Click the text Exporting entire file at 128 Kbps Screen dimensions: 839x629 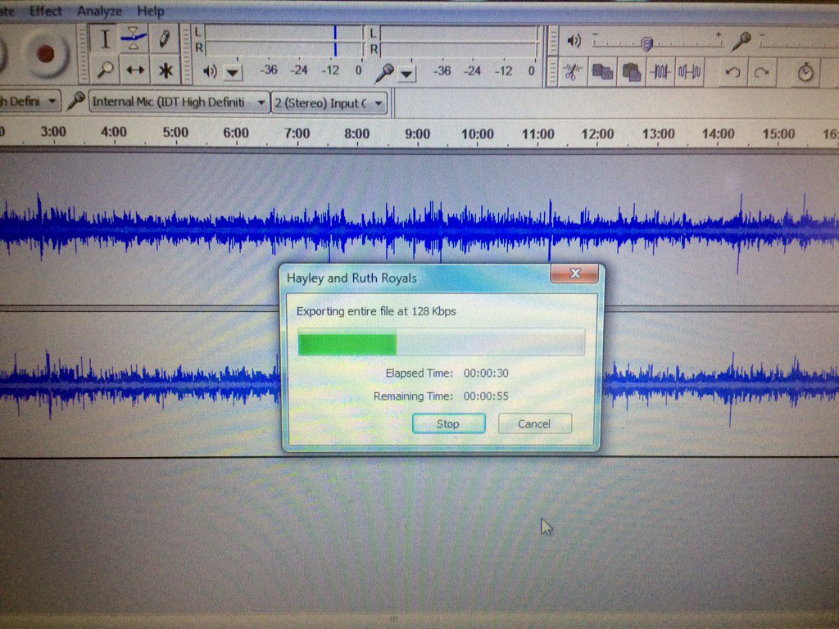(x=376, y=311)
